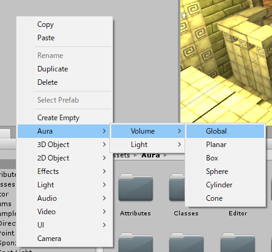
Task: Expand the Video submenu
Action: [65, 212]
